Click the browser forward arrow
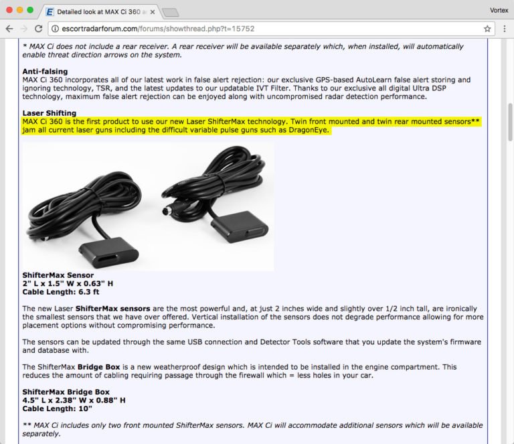514x444 pixels. [24, 29]
